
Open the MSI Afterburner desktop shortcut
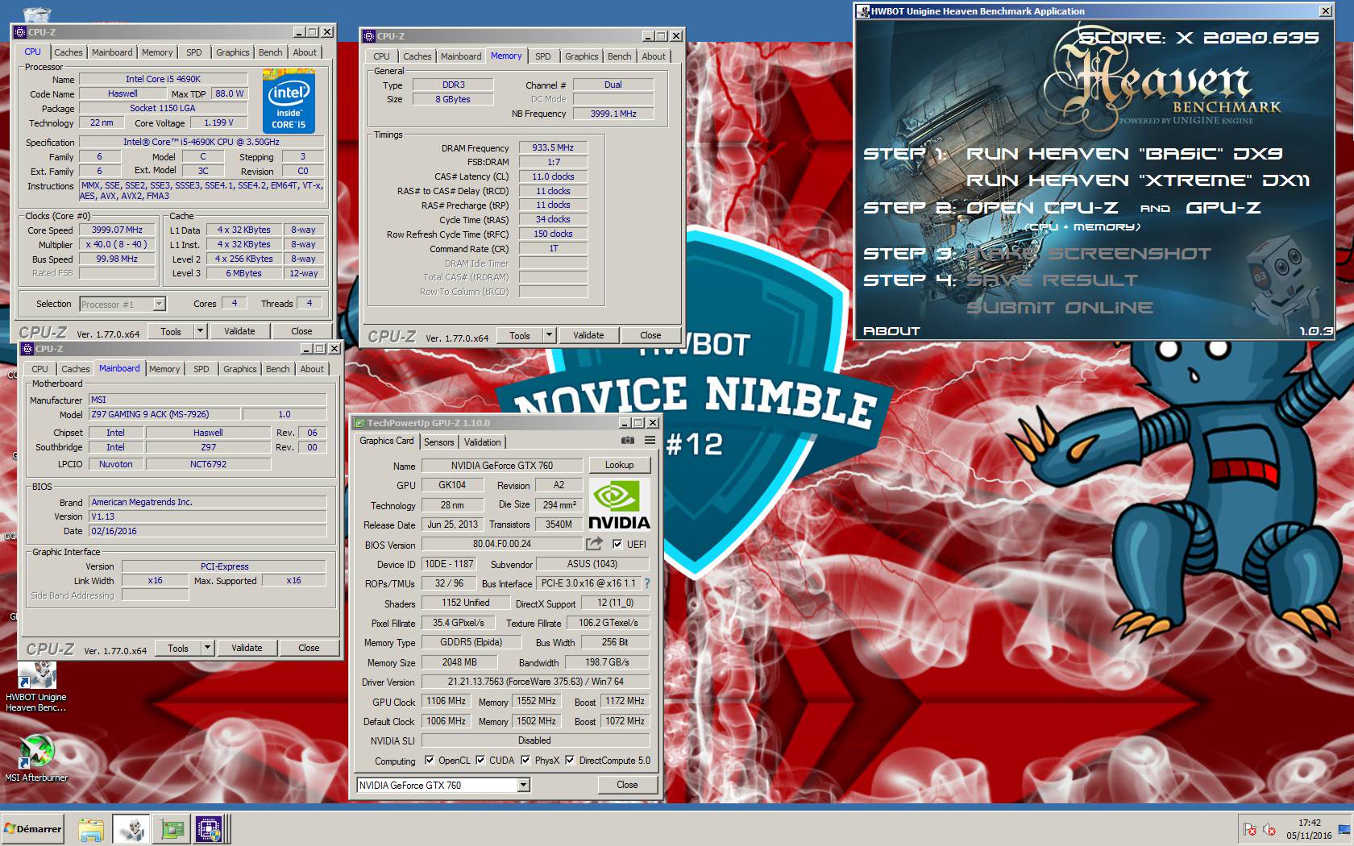[x=36, y=758]
